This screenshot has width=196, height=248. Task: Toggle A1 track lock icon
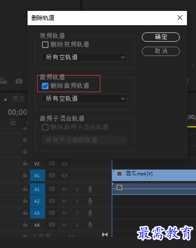(x=25, y=189)
